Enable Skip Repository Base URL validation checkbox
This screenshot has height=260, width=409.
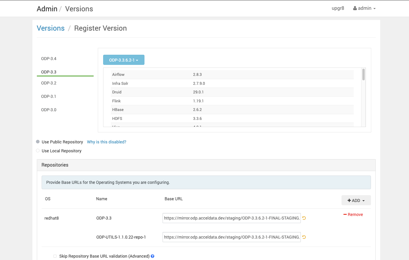point(55,256)
